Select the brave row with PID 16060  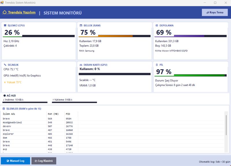point(113,130)
